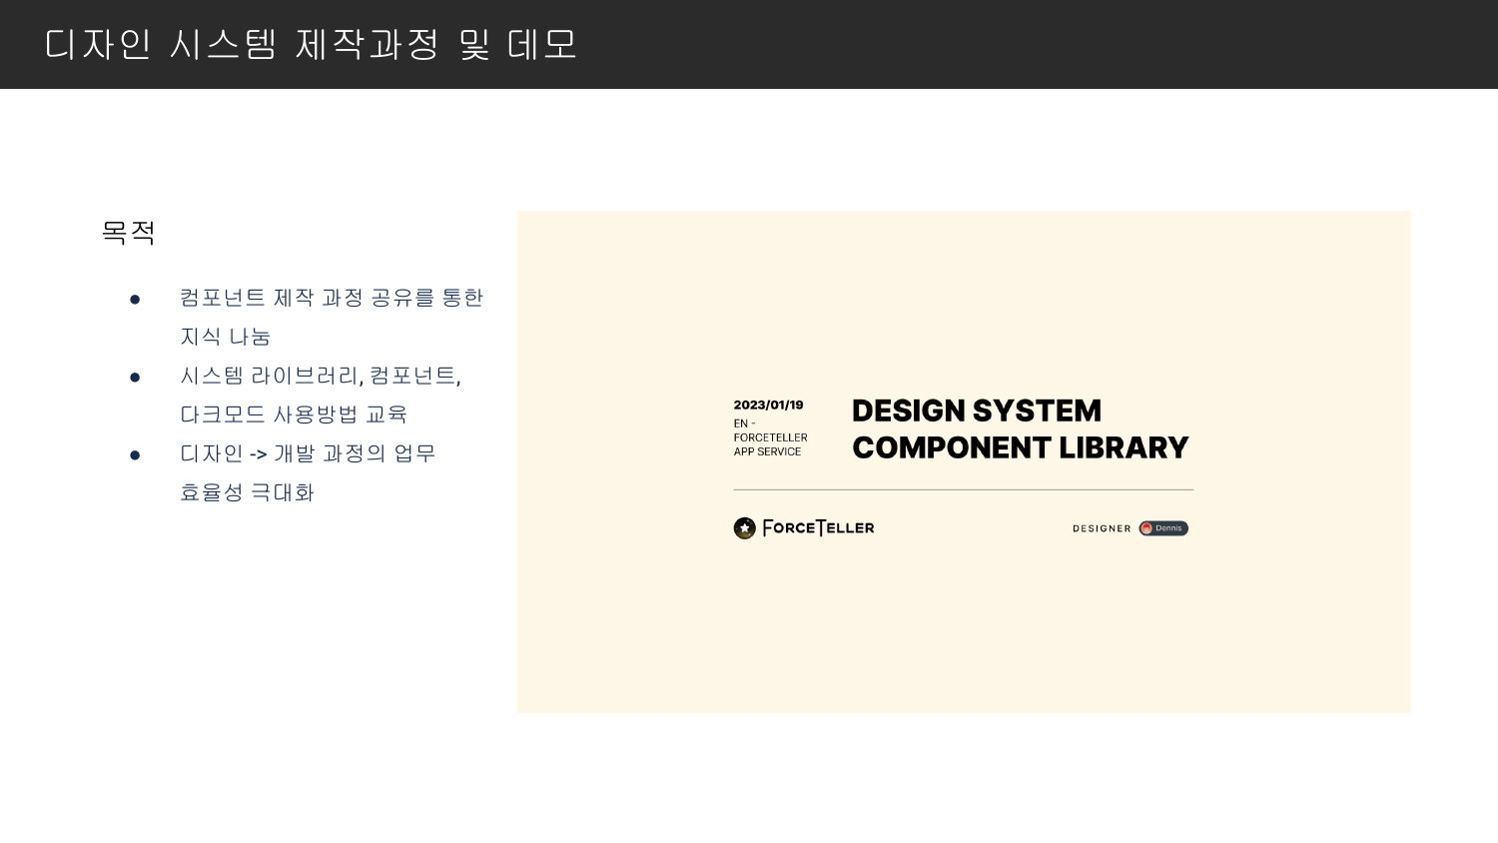The width and height of the screenshot is (1498, 843).
Task: Click the ForceTeller star logo icon
Action: pyautogui.click(x=745, y=528)
